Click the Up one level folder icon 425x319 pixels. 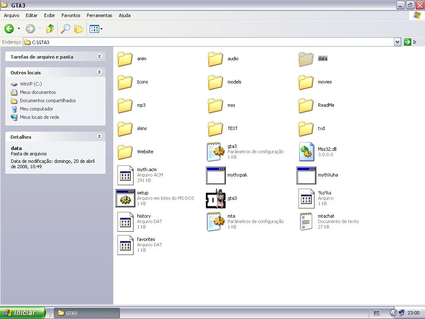pyautogui.click(x=50, y=29)
